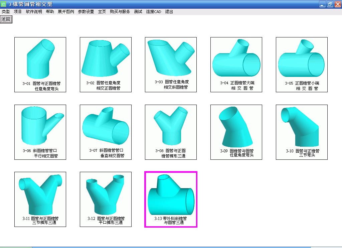Choose the 3-03 相交斜圆锥管 shape
The height and width of the screenshot is (248, 342).
click(x=171, y=65)
